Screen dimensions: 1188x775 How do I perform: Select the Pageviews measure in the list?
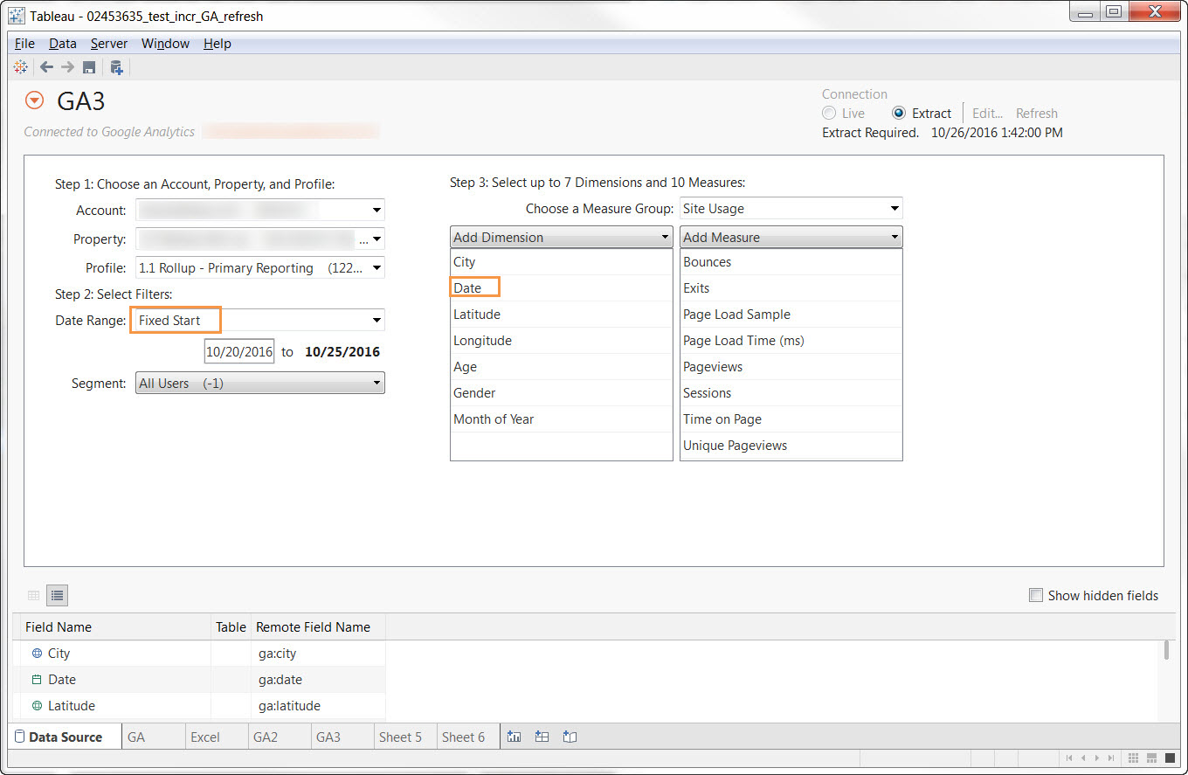pyautogui.click(x=791, y=366)
